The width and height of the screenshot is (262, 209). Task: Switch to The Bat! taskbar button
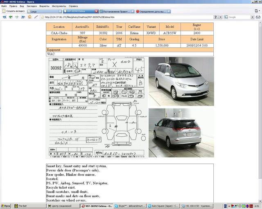(29, 206)
